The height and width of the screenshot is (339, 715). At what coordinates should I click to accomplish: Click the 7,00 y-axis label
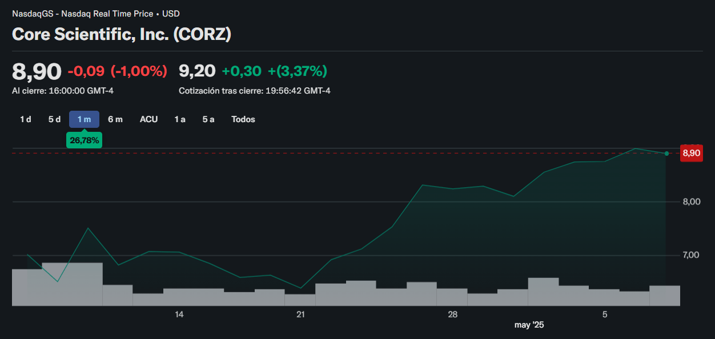point(691,255)
